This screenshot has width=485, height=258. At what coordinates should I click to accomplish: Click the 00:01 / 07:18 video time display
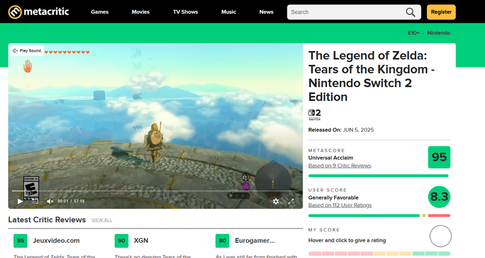tap(71, 201)
